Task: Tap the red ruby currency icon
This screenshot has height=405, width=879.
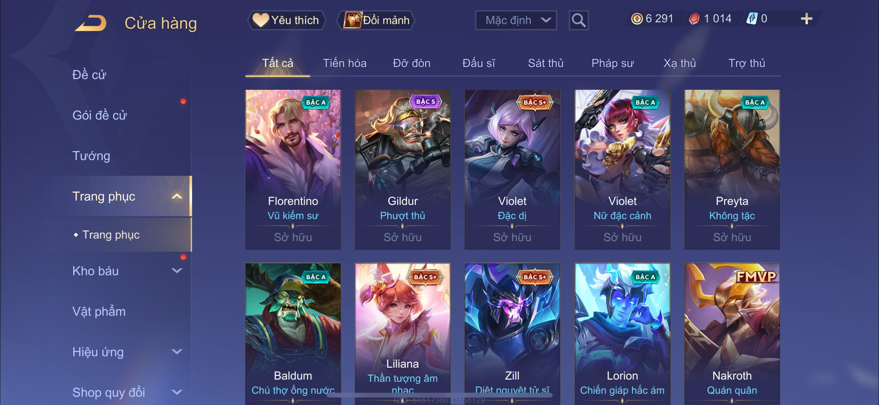Action: (x=694, y=19)
